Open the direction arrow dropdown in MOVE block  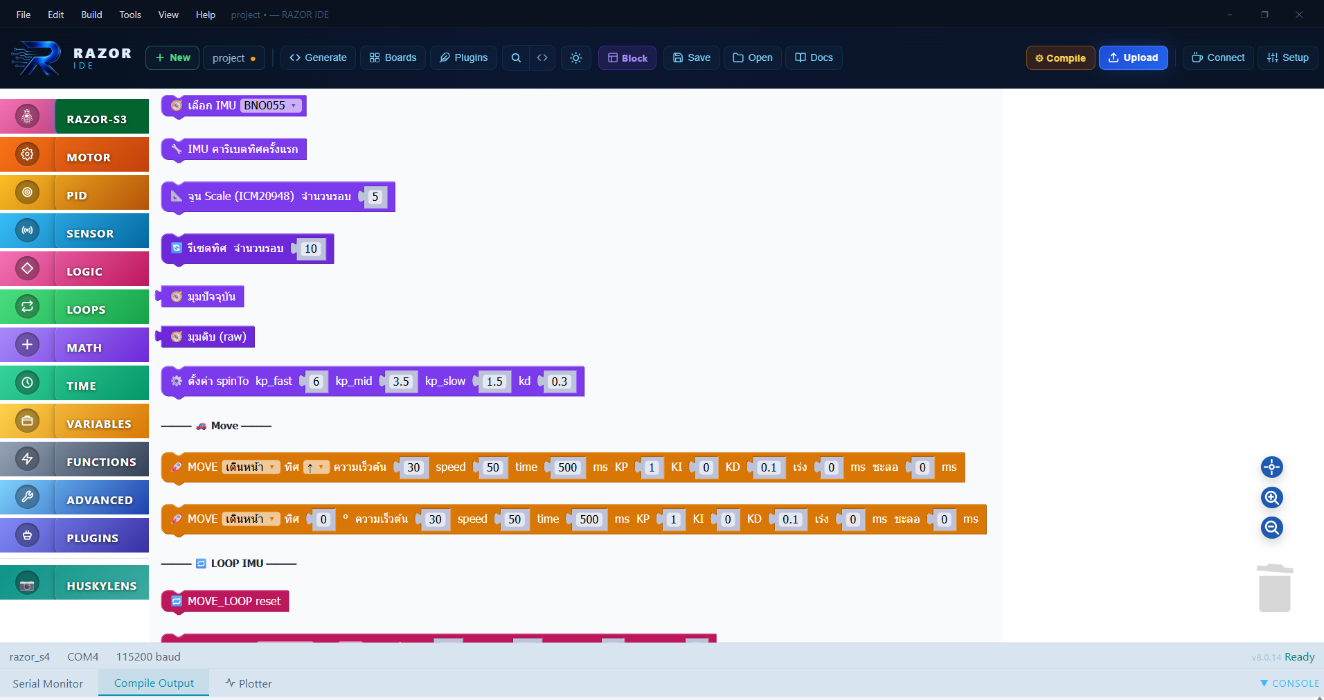coord(316,467)
